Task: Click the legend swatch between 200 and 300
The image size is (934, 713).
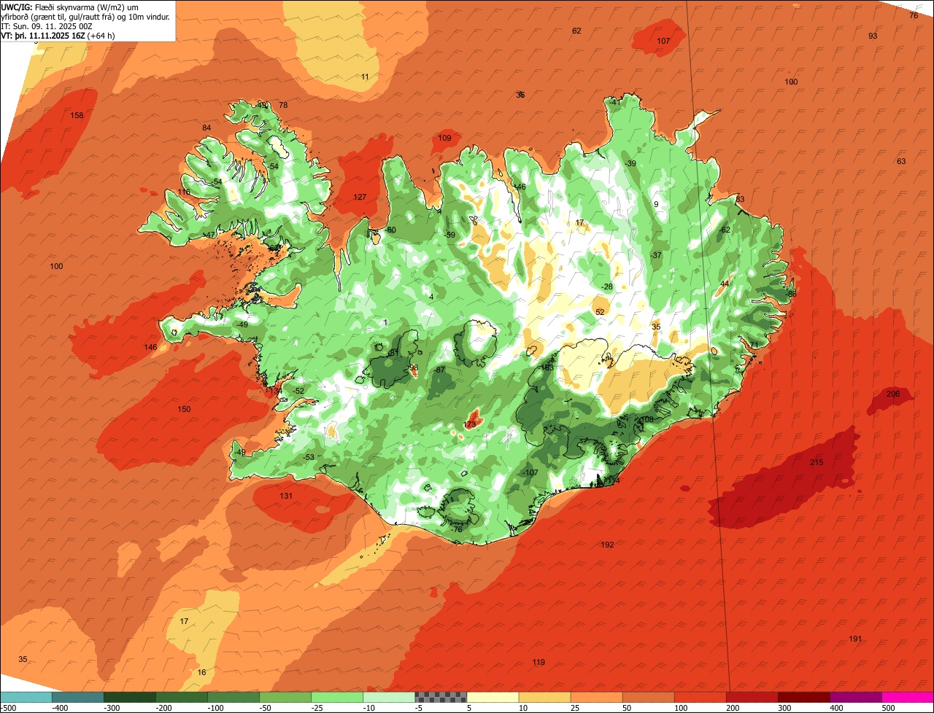Action: [752, 697]
